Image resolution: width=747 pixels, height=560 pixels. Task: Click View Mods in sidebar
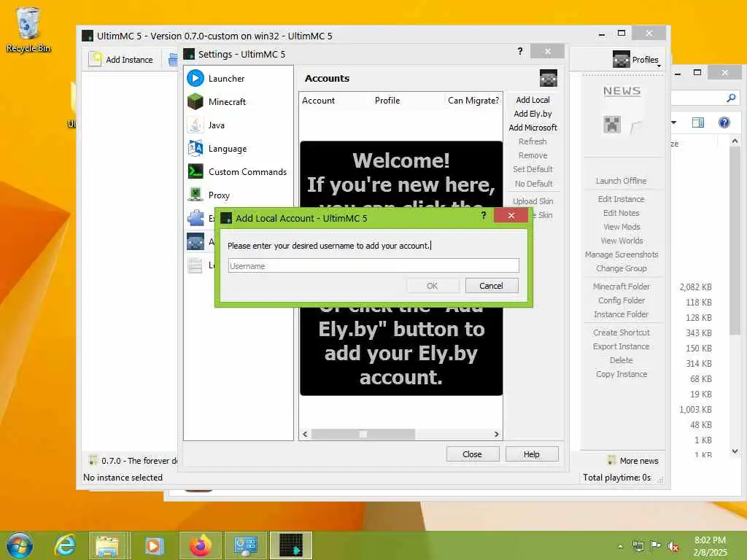click(x=622, y=227)
